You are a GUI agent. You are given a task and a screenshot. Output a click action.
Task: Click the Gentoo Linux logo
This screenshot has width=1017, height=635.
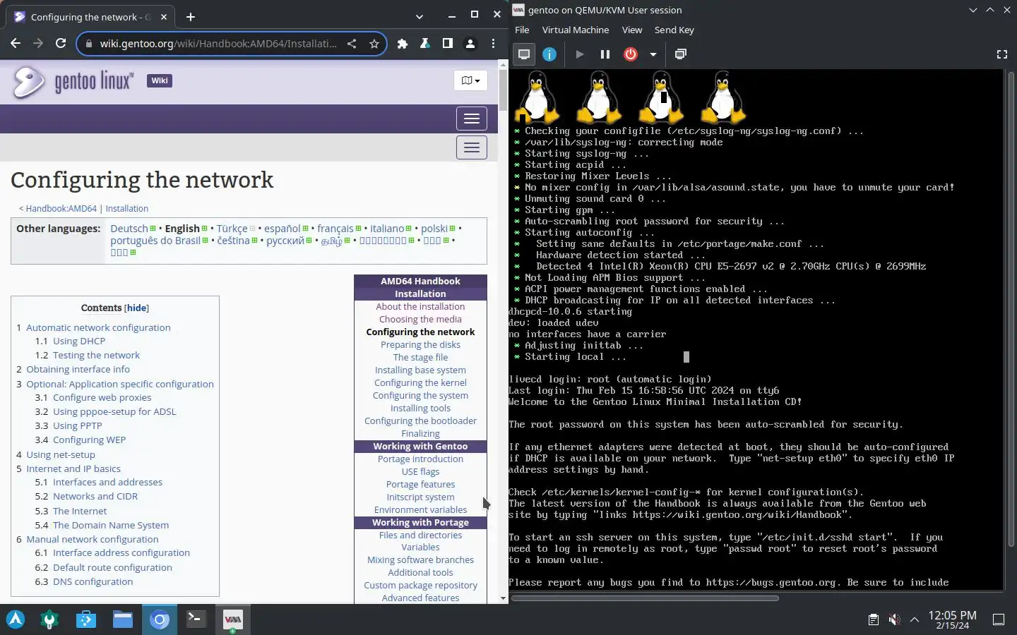click(73, 83)
